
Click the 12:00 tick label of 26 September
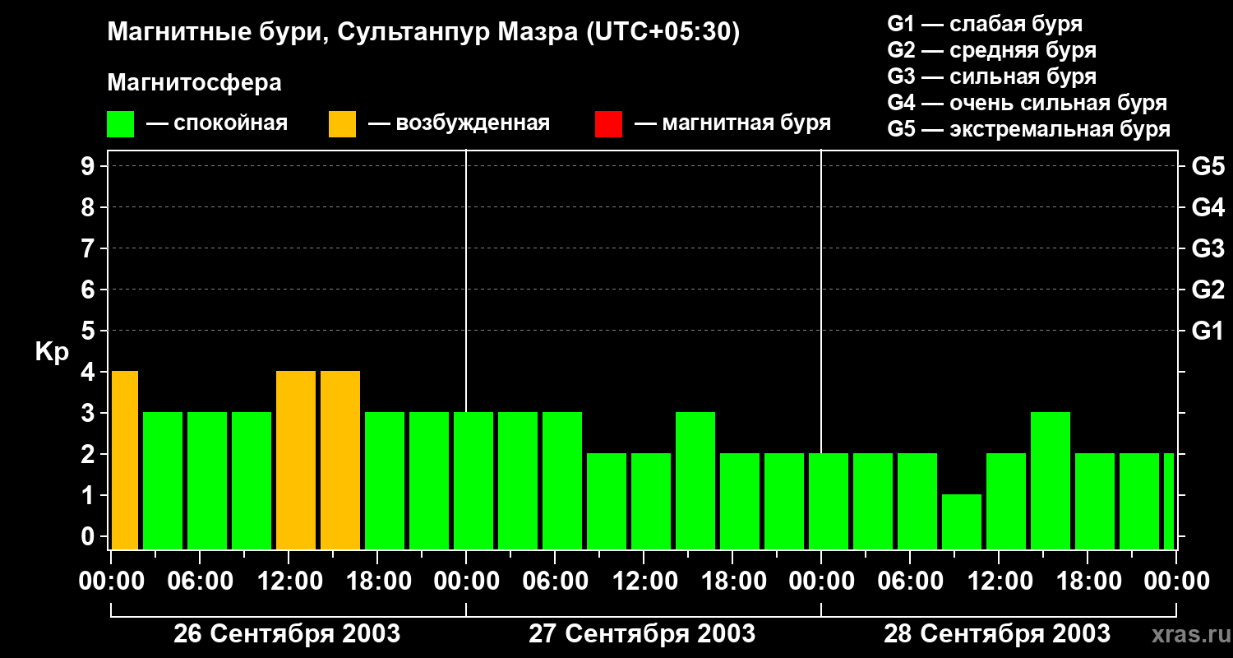pyautogui.click(x=289, y=582)
